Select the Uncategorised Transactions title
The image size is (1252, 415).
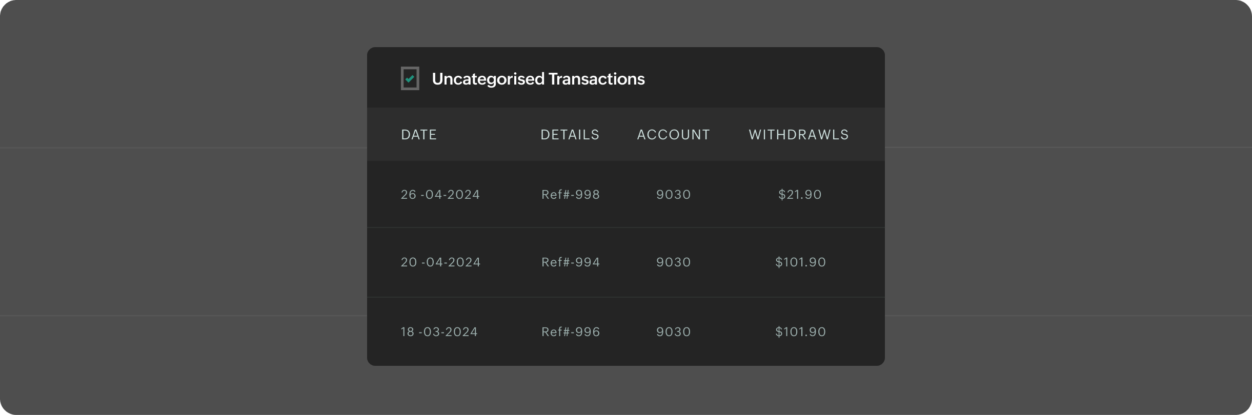click(x=538, y=78)
